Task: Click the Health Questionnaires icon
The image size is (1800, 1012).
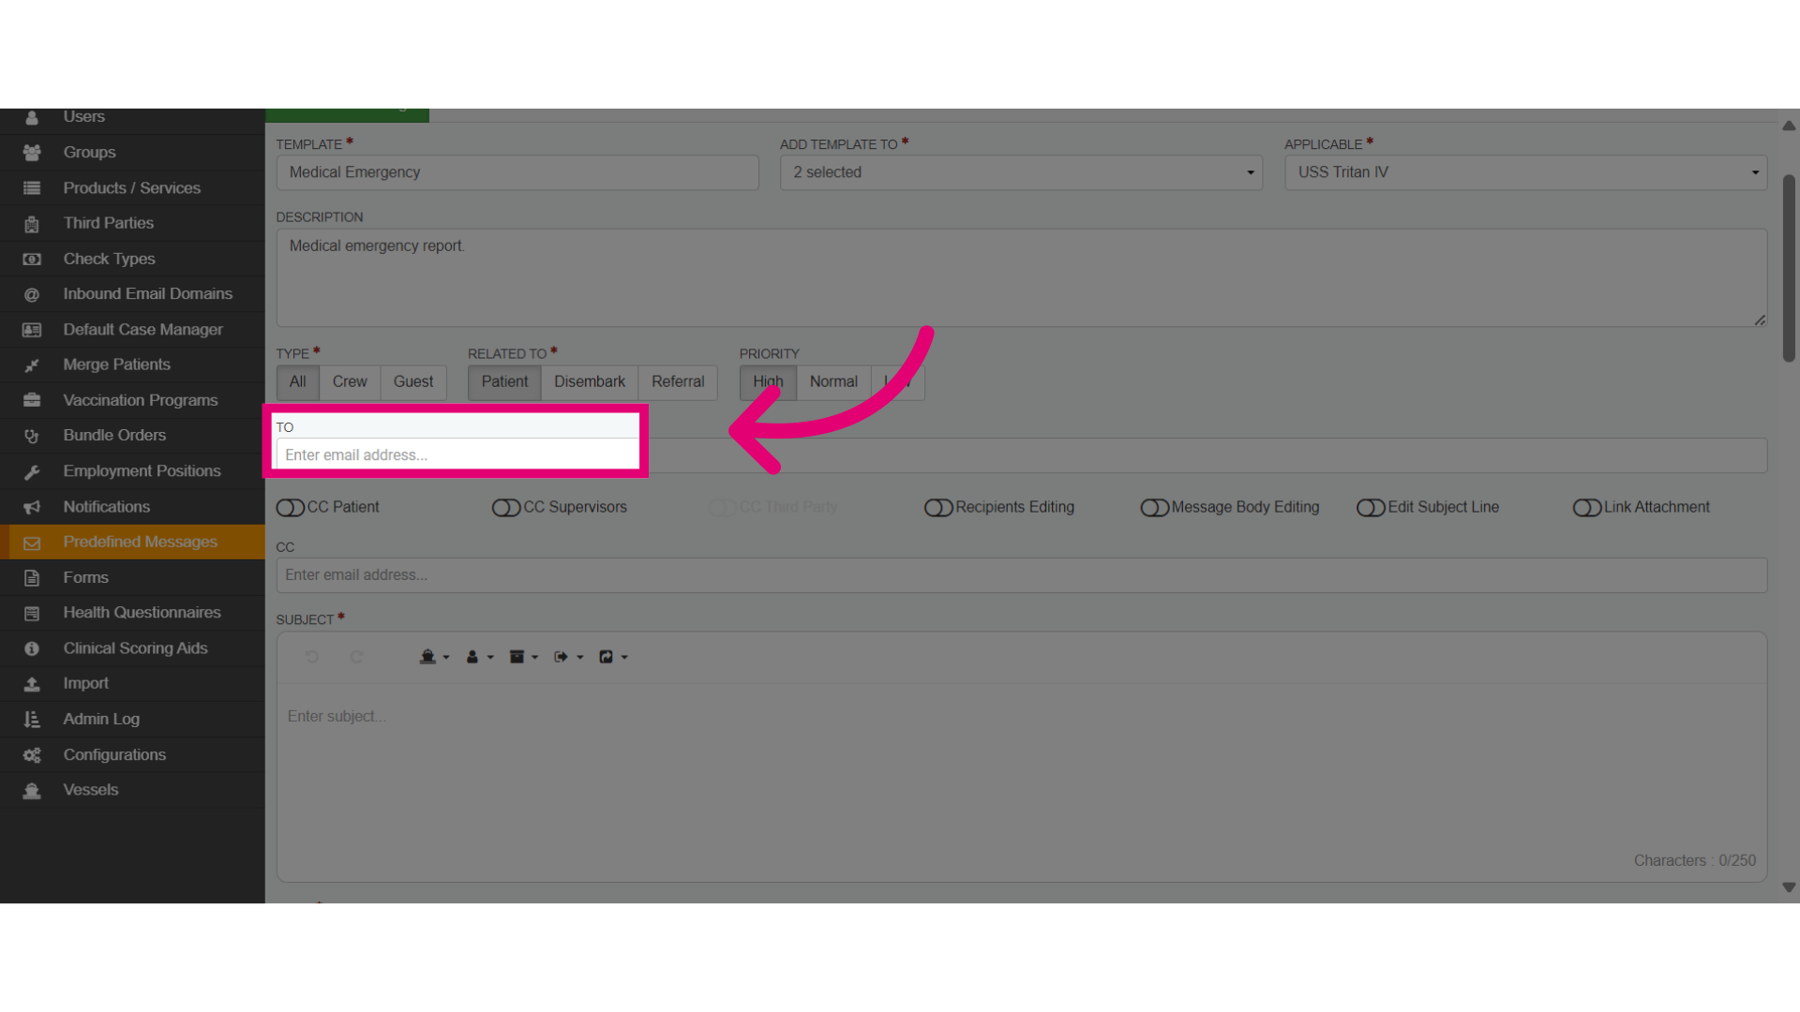Action: (x=32, y=614)
